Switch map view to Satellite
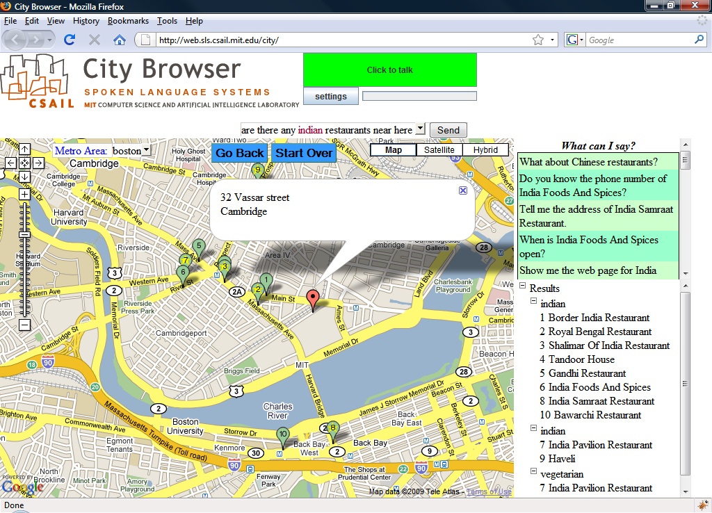 [439, 150]
